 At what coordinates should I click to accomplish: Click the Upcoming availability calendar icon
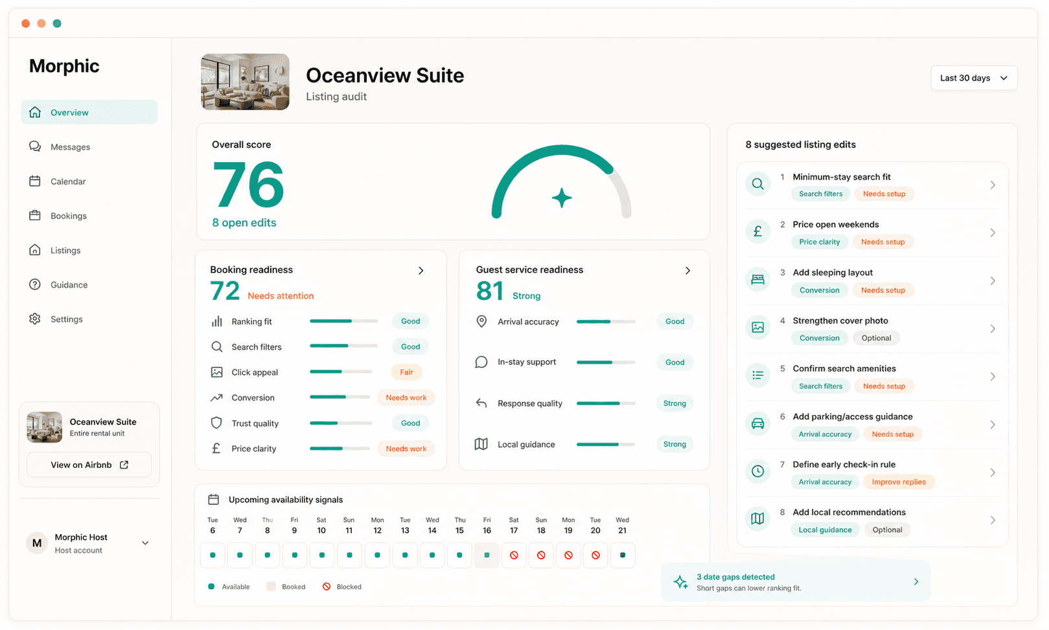coord(213,499)
